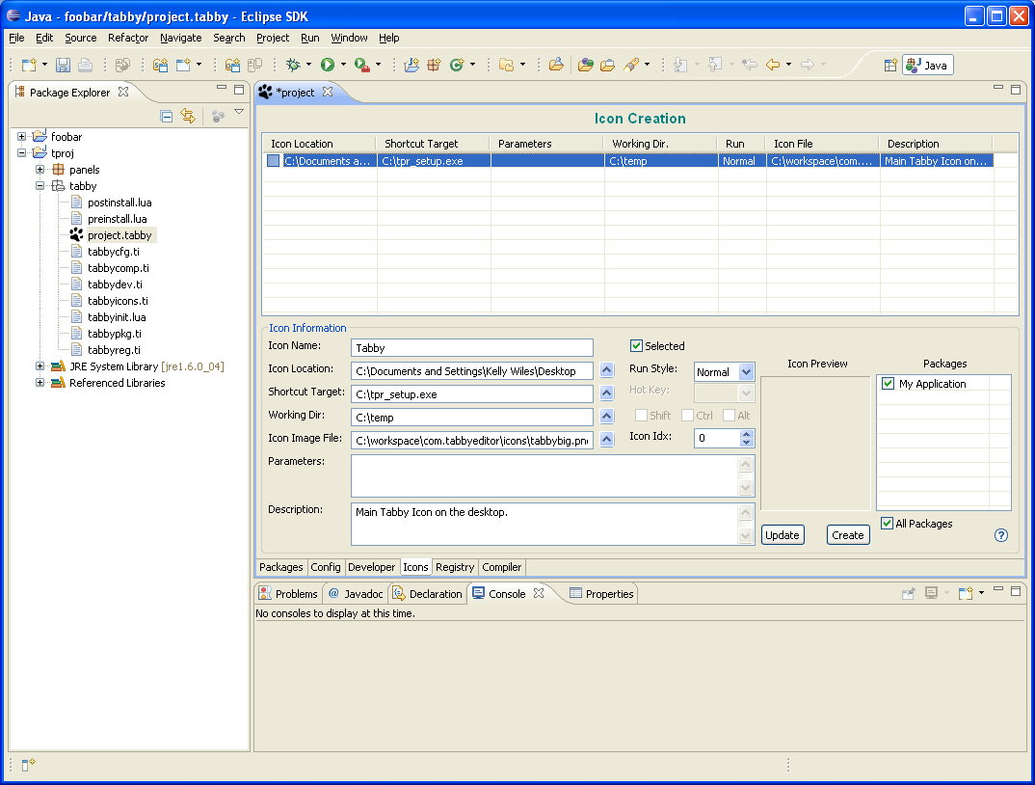
Task: Click into the Icon Name field
Action: pyautogui.click(x=472, y=347)
